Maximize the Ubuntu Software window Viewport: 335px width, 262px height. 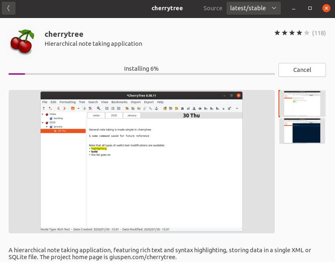point(310,8)
